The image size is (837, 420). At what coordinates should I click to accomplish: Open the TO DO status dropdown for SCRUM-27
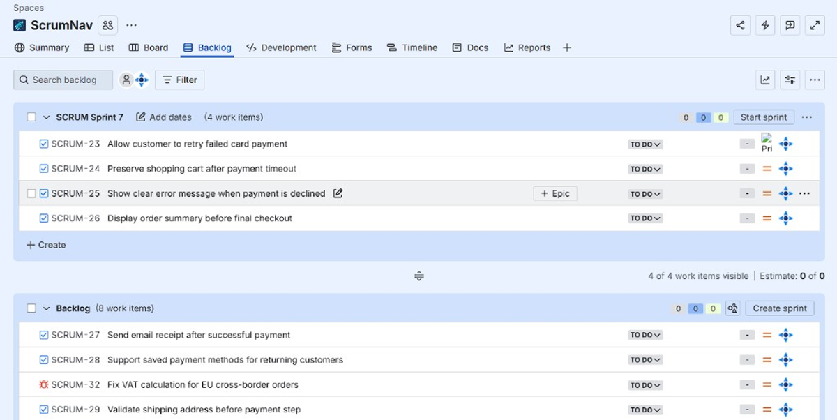(645, 335)
